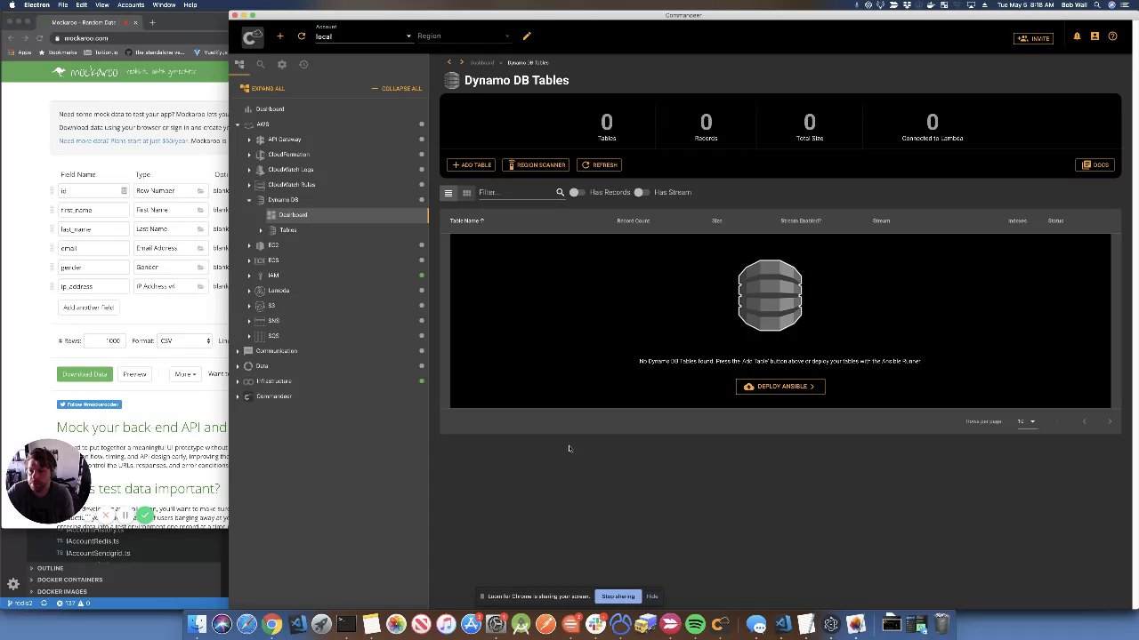Open the macOS View menu

102,5
